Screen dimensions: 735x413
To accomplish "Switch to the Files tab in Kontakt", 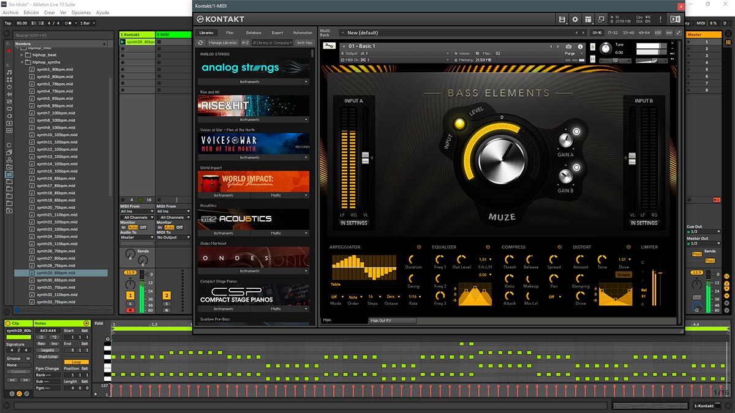I will pyautogui.click(x=230, y=32).
